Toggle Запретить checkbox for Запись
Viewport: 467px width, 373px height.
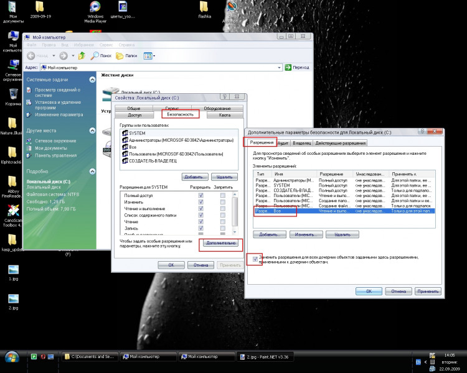(222, 228)
